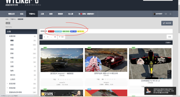Screen dimensions: 180x97
Task: Click the pencil-icon add button near page title
Action: point(167,23)
